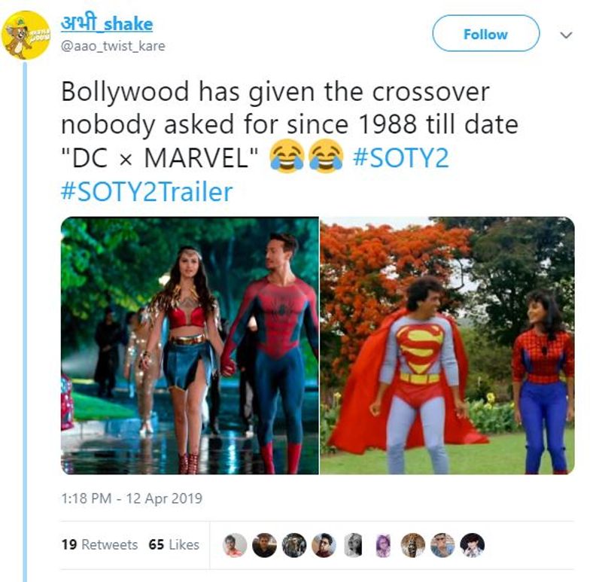Show the 19 Retweets list
The height and width of the screenshot is (582, 602).
[99, 545]
